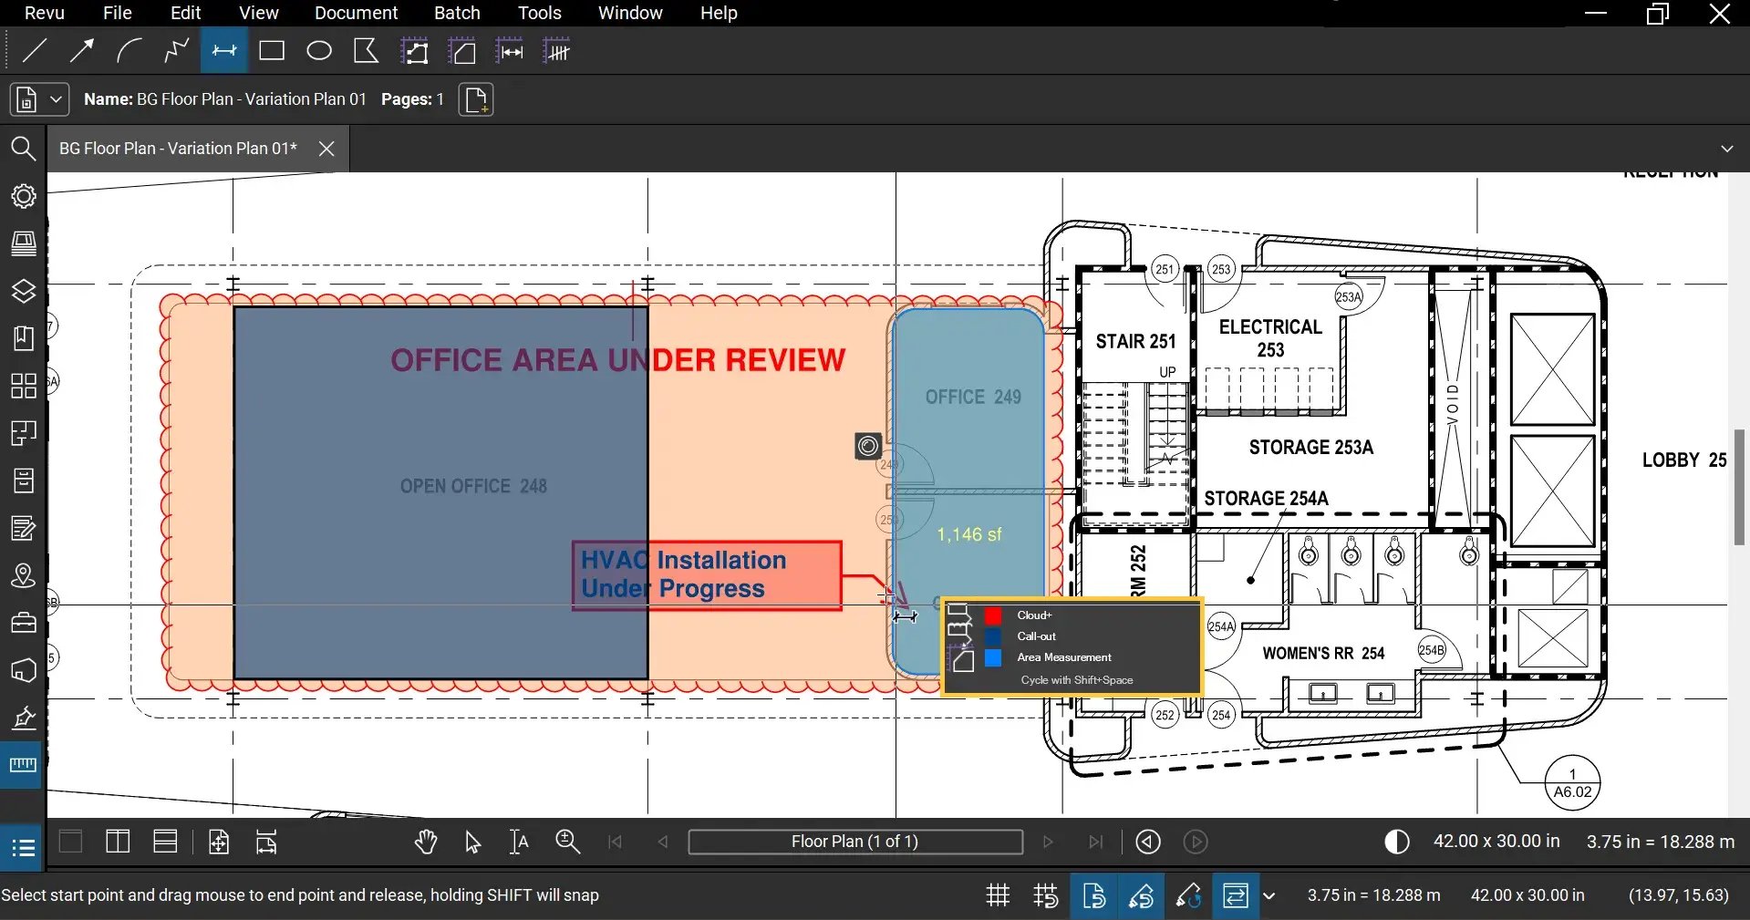Screen dimensions: 1750x920
Task: Switch to single view layout
Action: pyautogui.click(x=70, y=842)
